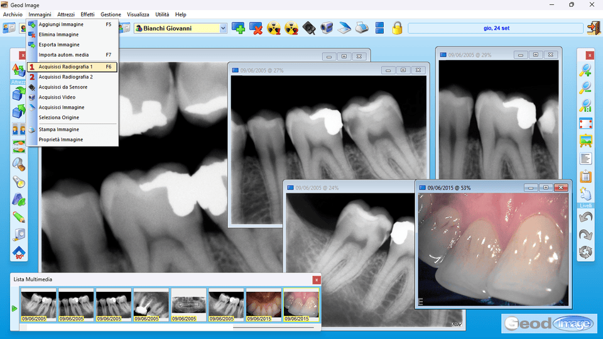The width and height of the screenshot is (603, 339).
Task: Click the delete image red X toolbar icon
Action: point(256,28)
